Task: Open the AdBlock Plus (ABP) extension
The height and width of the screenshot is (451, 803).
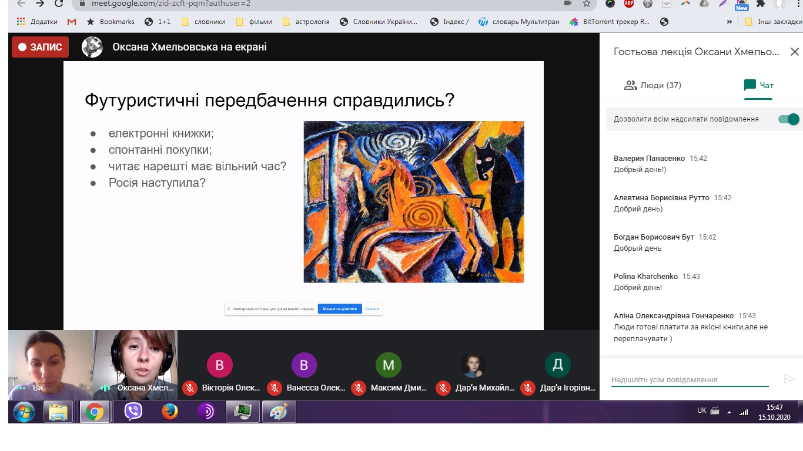Action: (629, 4)
